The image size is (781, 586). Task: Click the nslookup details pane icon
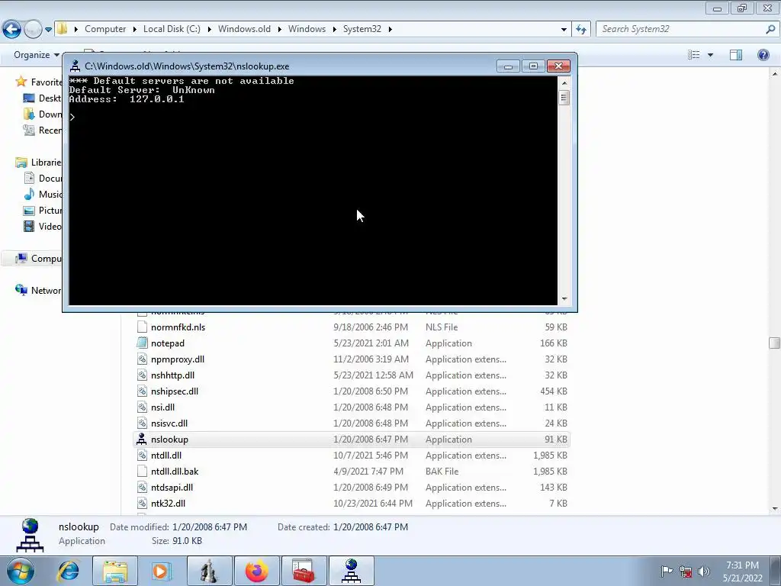(30, 535)
